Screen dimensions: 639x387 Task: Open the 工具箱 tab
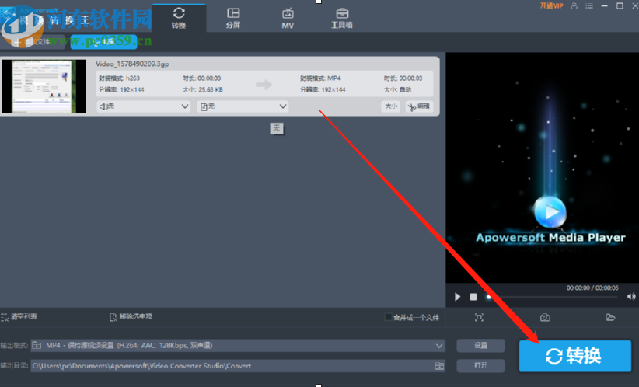[342, 18]
